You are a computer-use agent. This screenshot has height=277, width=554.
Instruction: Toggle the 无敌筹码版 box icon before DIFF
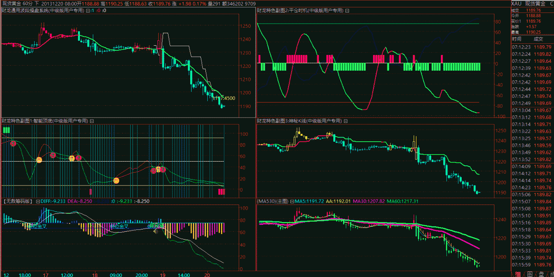[x=38, y=201]
